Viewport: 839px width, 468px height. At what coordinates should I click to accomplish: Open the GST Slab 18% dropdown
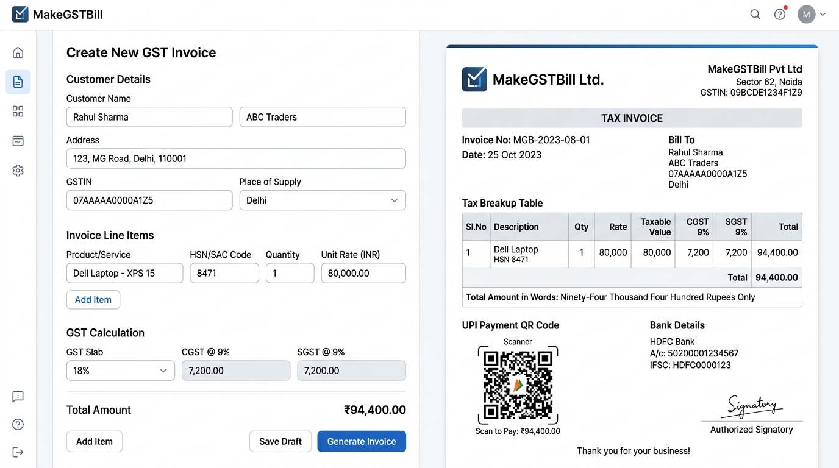coord(120,370)
